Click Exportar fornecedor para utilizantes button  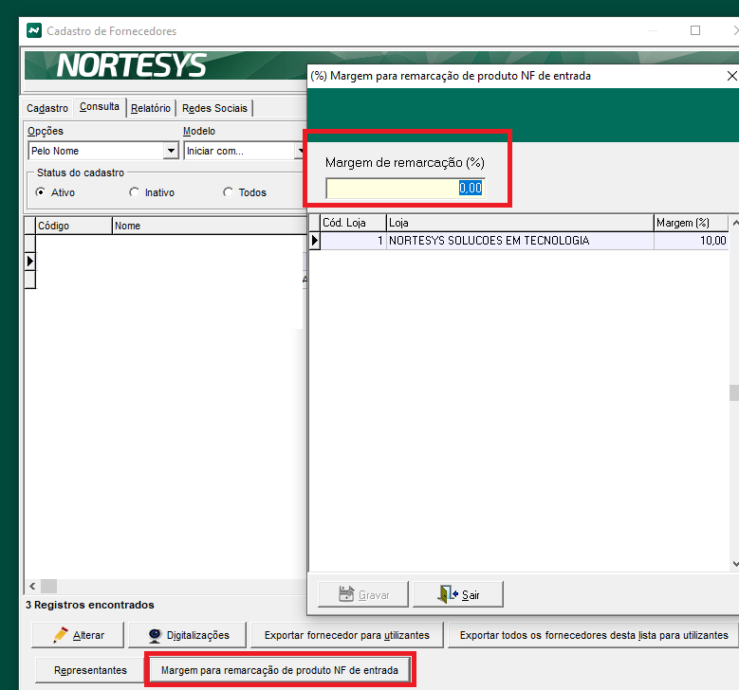pos(346,635)
